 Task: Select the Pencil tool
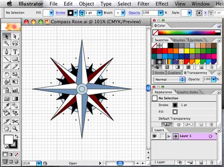(x=15, y=66)
